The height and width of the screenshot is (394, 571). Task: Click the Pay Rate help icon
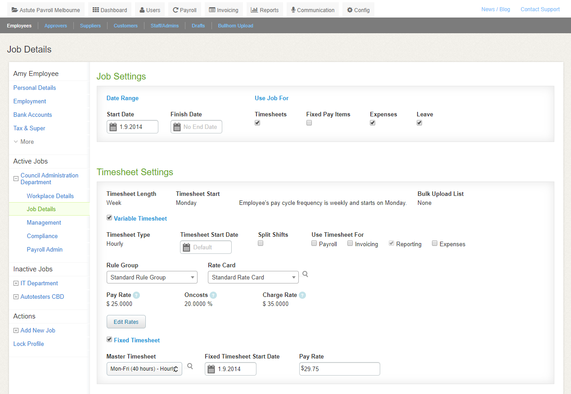click(x=136, y=295)
